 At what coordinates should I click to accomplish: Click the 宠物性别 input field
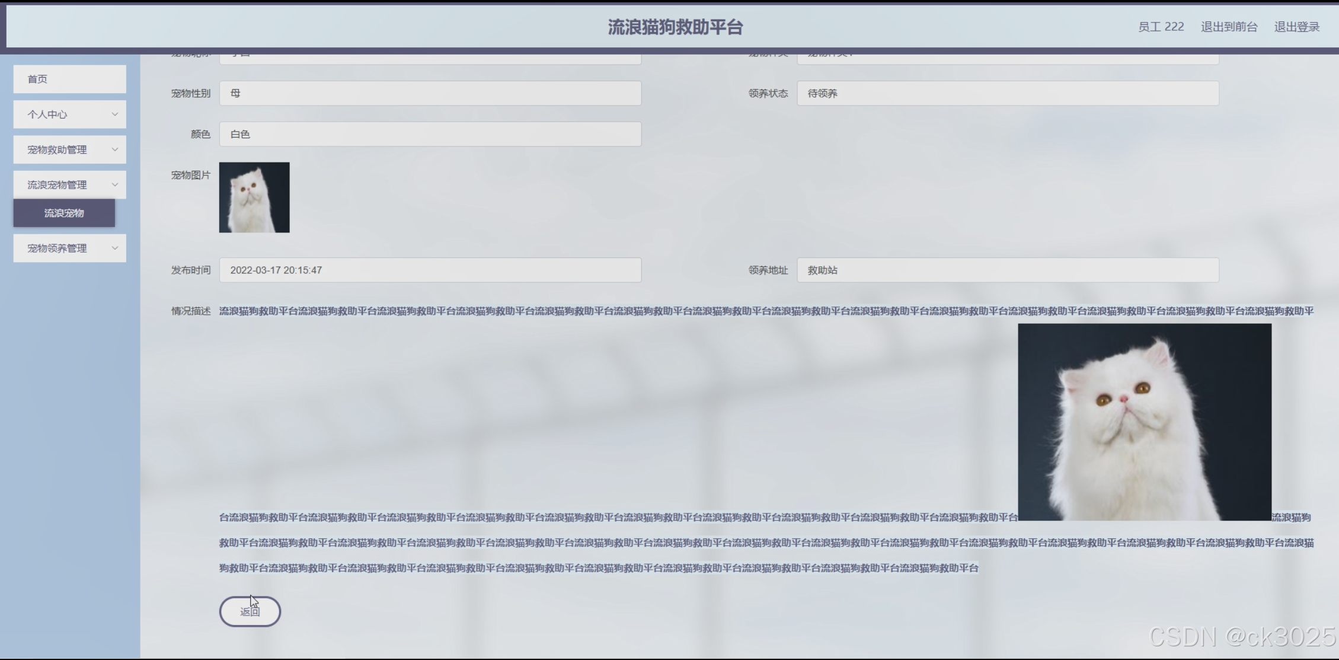click(x=430, y=93)
